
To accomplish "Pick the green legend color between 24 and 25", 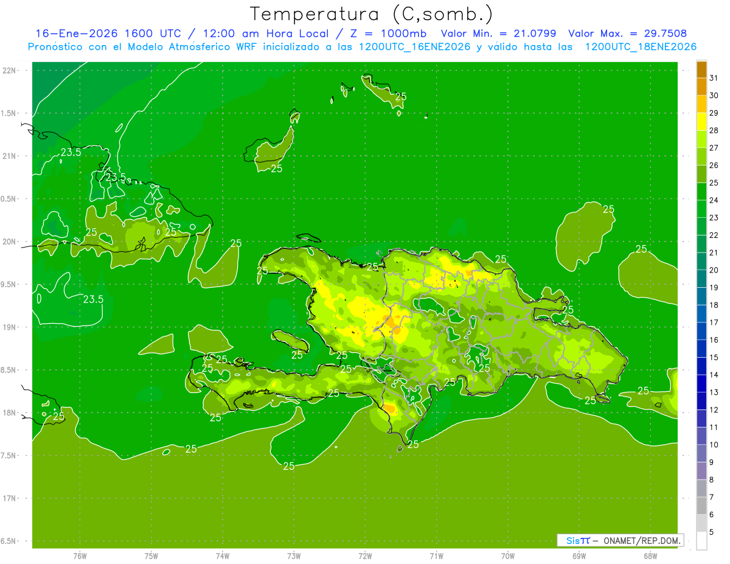I will (x=701, y=192).
